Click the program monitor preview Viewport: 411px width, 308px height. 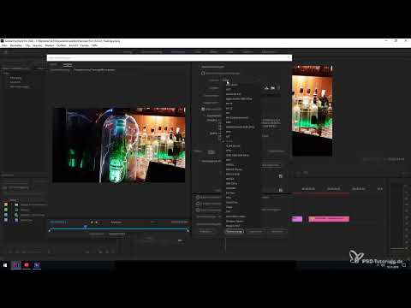pyautogui.click(x=313, y=110)
